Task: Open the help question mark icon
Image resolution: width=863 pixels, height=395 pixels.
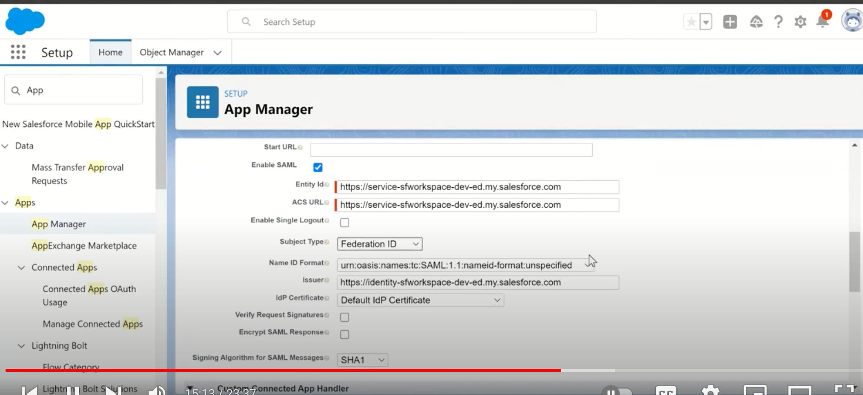Action: [778, 22]
